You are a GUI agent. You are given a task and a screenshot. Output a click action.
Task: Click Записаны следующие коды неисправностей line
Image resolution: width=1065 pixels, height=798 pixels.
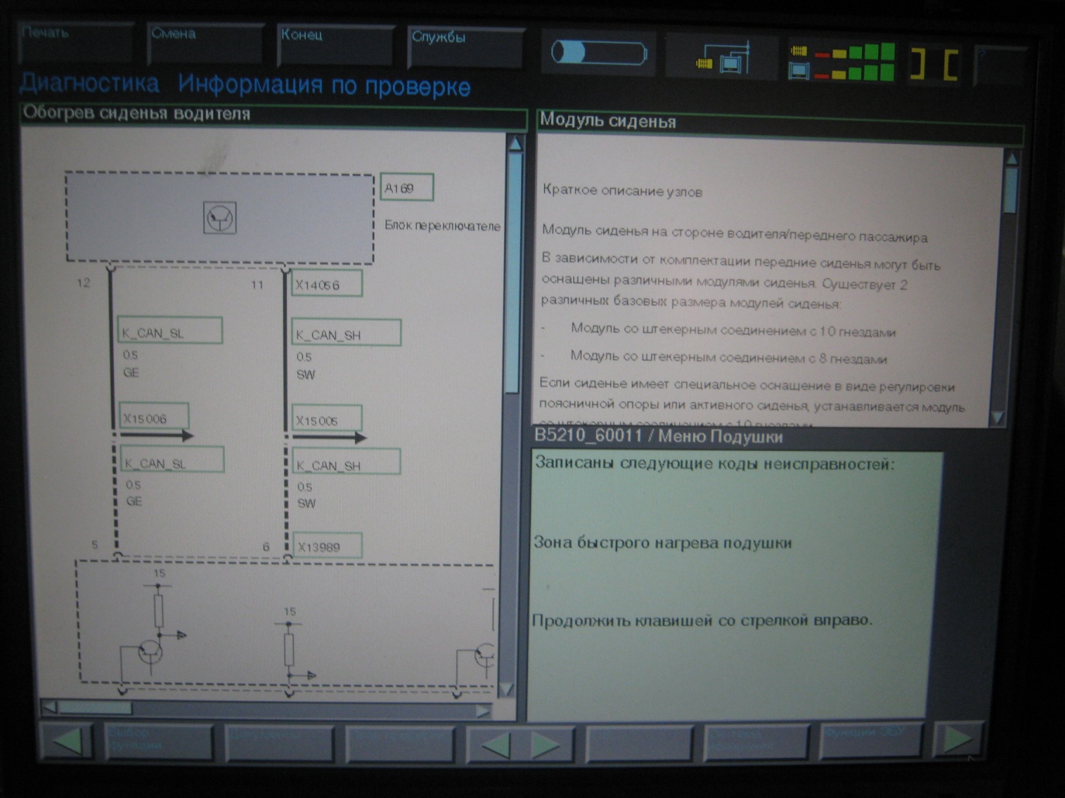tap(714, 463)
